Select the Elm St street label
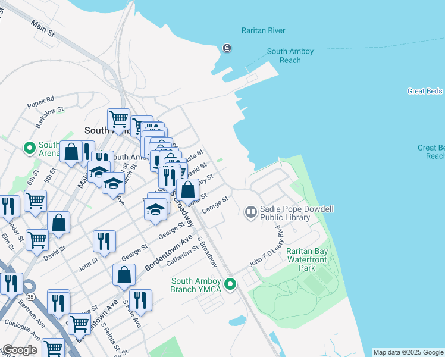This screenshot has height=357, width=445. pos(8,242)
